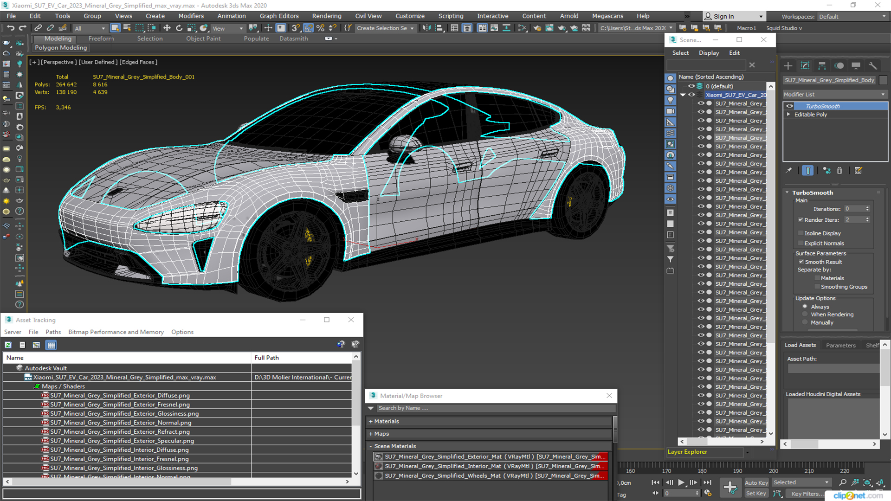891x501 pixels.
Task: Remove modifier using the trash icon
Action: pyautogui.click(x=839, y=171)
